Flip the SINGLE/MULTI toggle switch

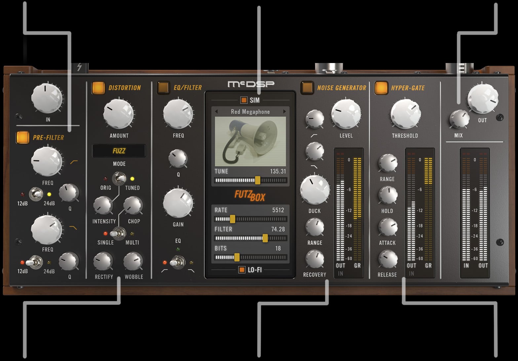point(119,234)
